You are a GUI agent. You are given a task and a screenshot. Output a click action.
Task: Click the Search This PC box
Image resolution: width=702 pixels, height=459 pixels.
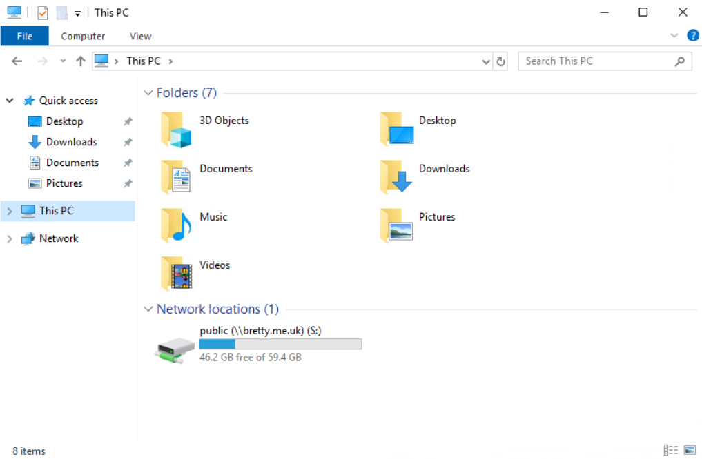pyautogui.click(x=597, y=61)
